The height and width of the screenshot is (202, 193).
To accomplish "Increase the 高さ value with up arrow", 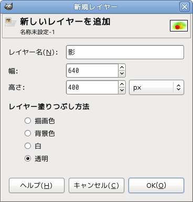I will click(x=122, y=84).
